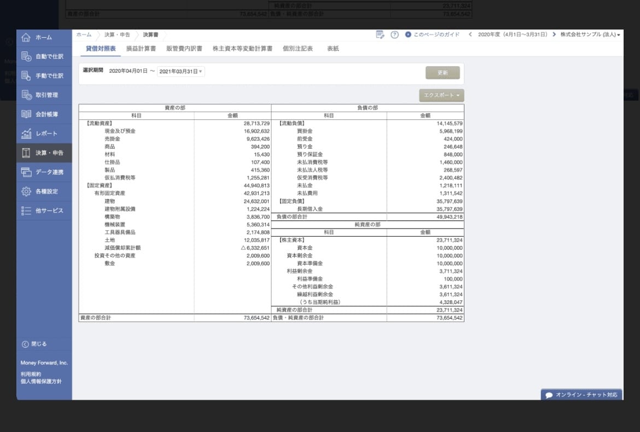Open 手動で仕訳 from the sidebar
Screen dimensions: 640x432
coord(44,76)
